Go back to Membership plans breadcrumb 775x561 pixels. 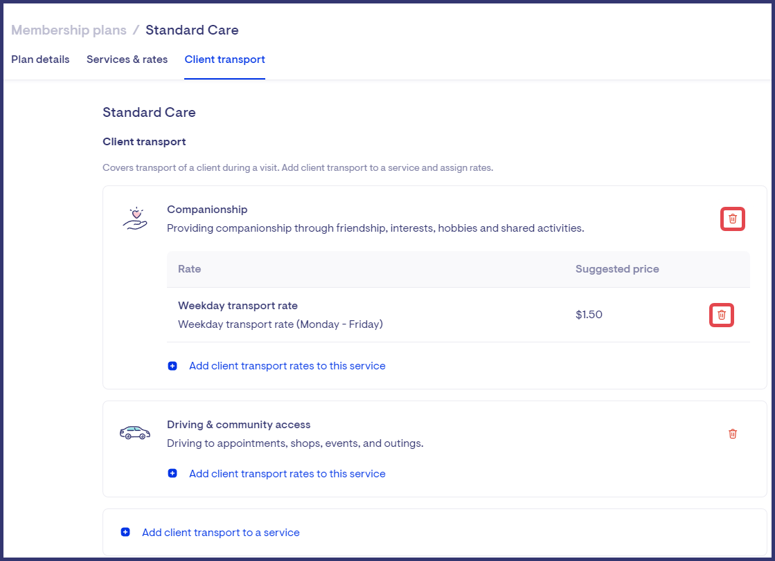point(69,30)
